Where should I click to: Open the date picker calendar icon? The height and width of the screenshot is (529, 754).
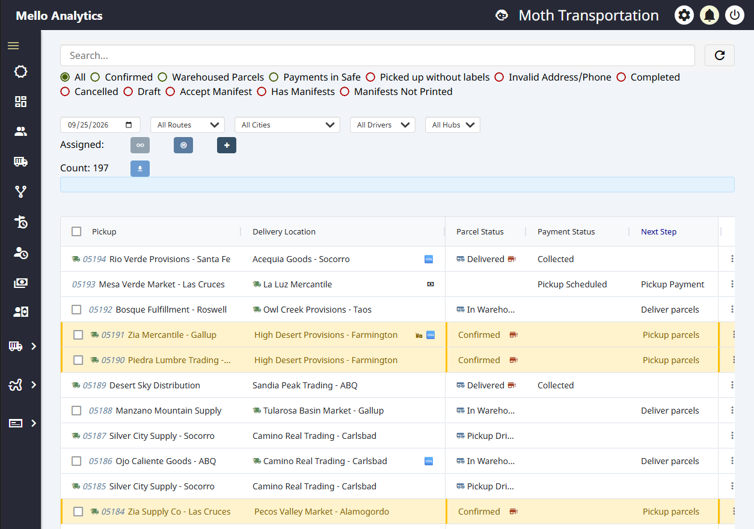click(x=129, y=125)
